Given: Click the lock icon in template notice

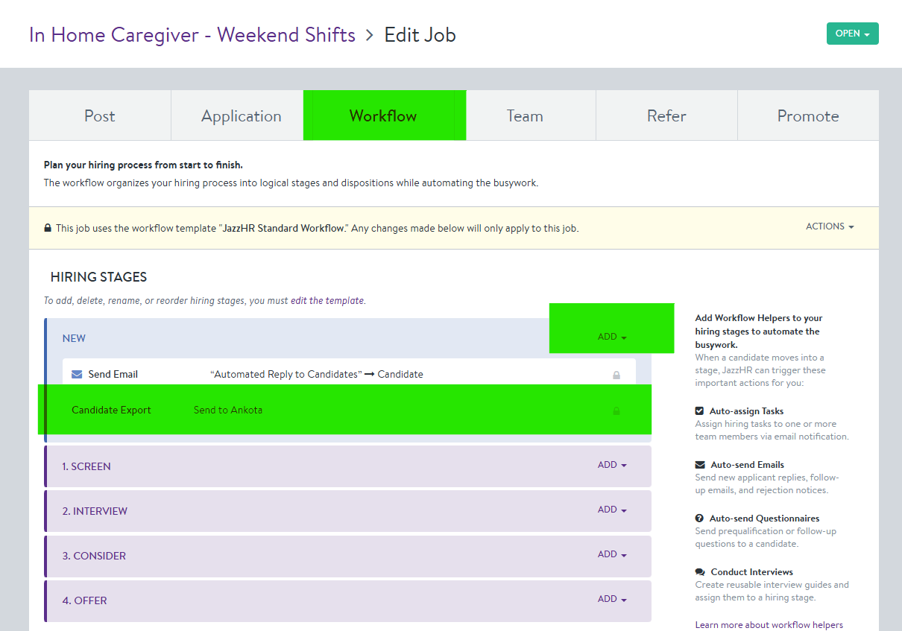Looking at the screenshot, I should [48, 229].
